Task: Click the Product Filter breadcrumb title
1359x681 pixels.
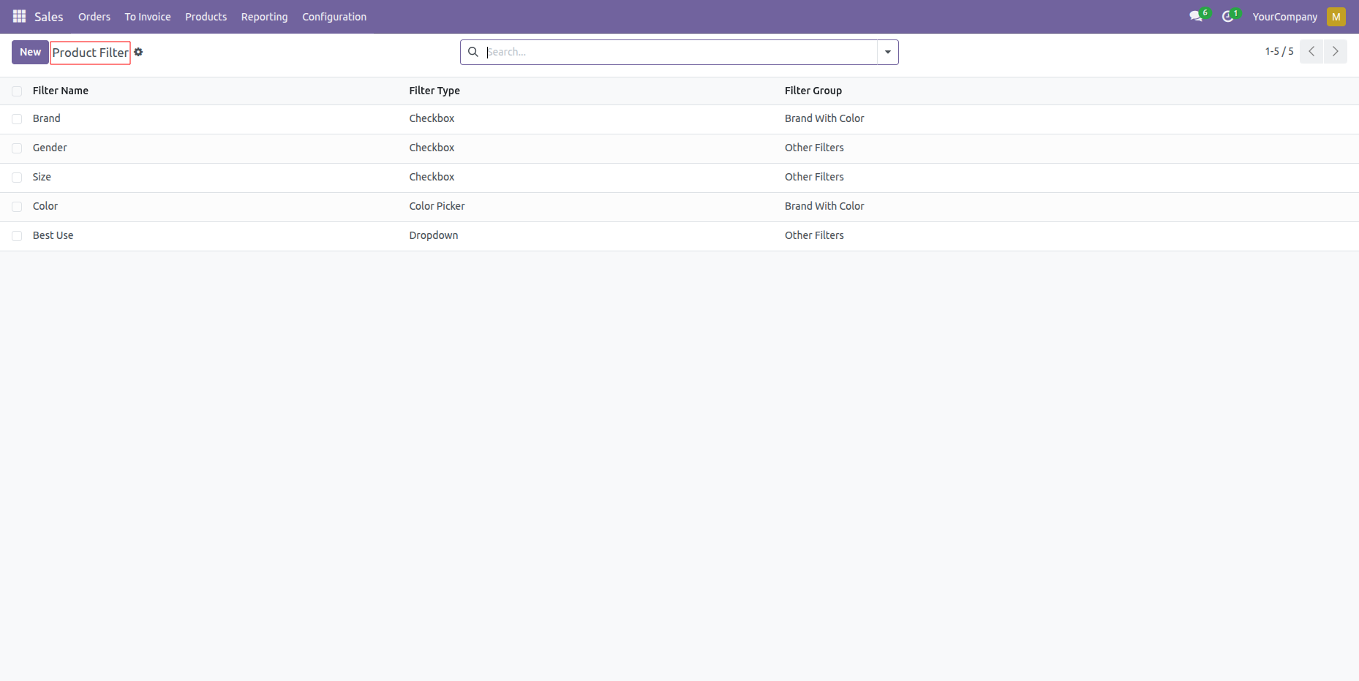Action: [90, 53]
